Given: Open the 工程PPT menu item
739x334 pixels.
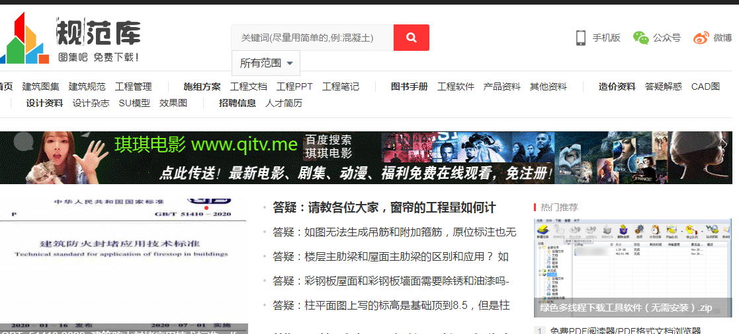Looking at the screenshot, I should pyautogui.click(x=294, y=86).
